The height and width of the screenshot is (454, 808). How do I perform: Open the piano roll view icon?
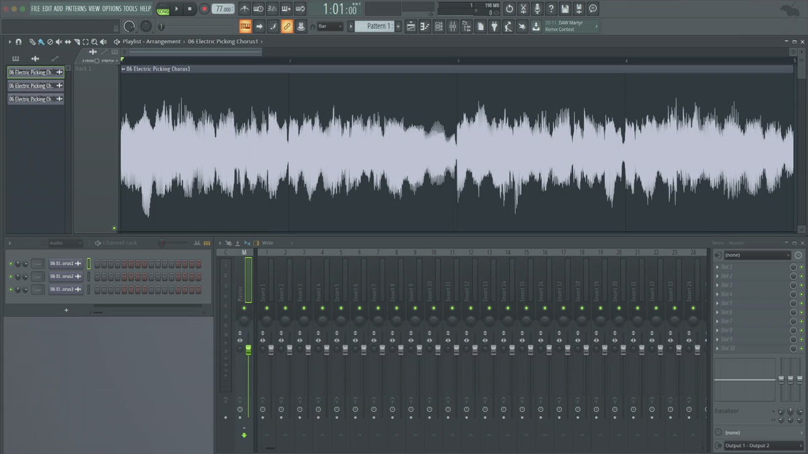click(x=425, y=26)
